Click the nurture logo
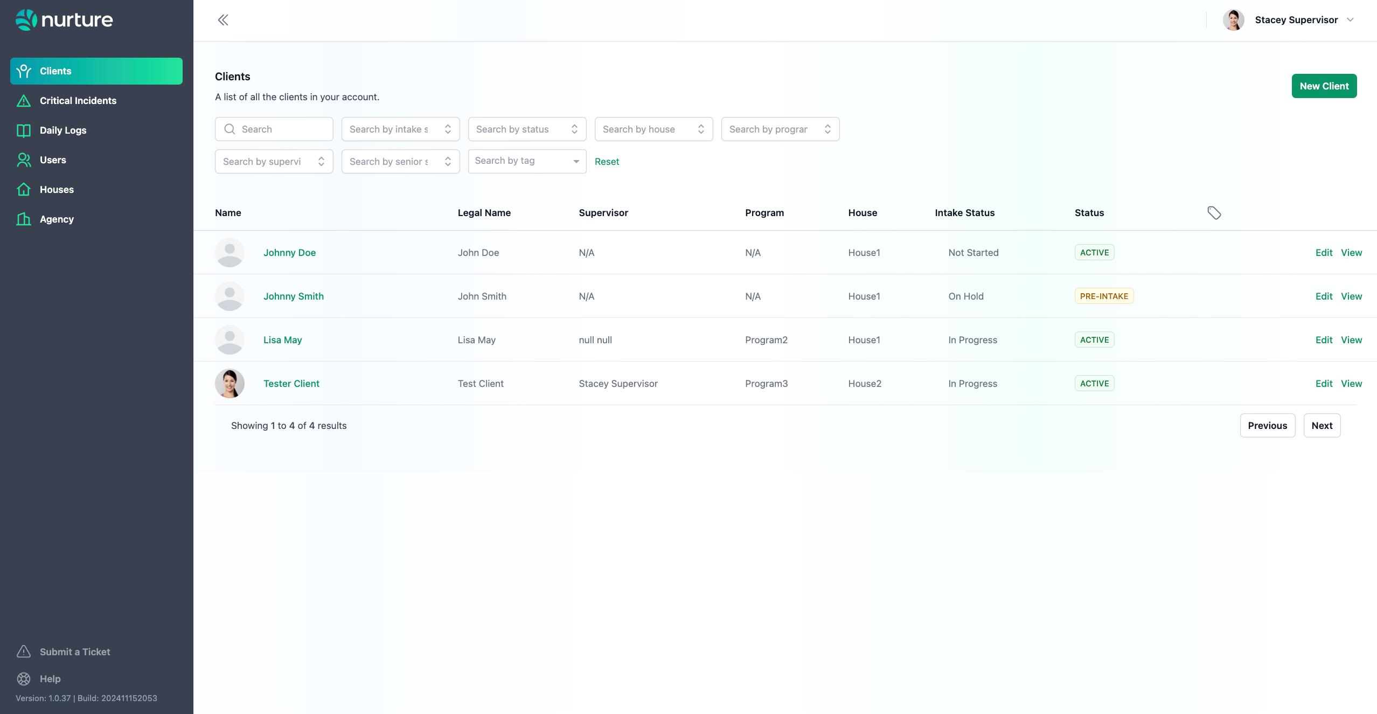 pos(64,20)
